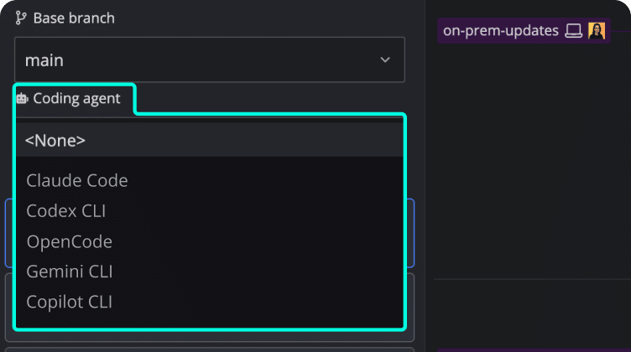
Task: Click the purple line right of the avatar
Action: click(x=620, y=31)
